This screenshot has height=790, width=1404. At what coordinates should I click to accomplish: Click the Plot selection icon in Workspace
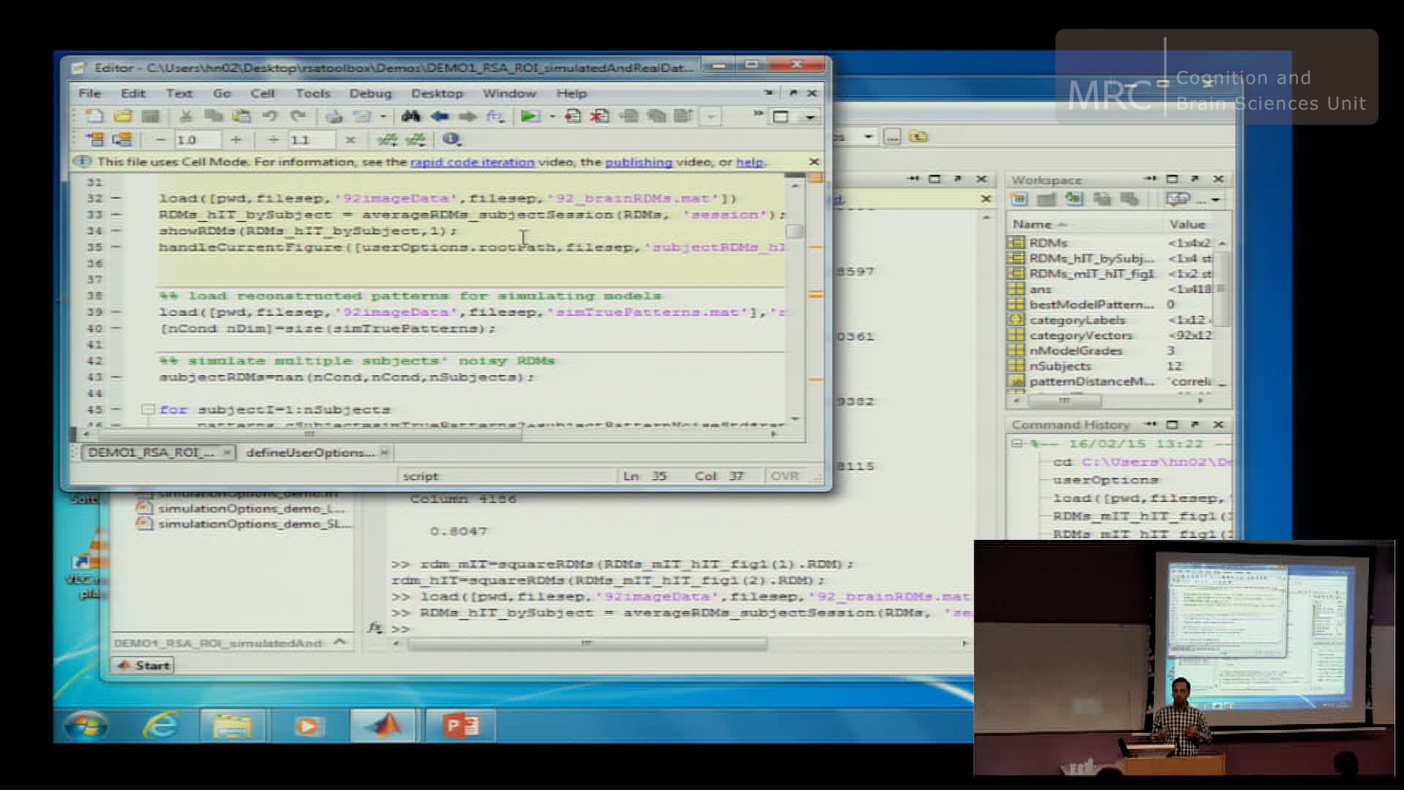(x=1178, y=199)
